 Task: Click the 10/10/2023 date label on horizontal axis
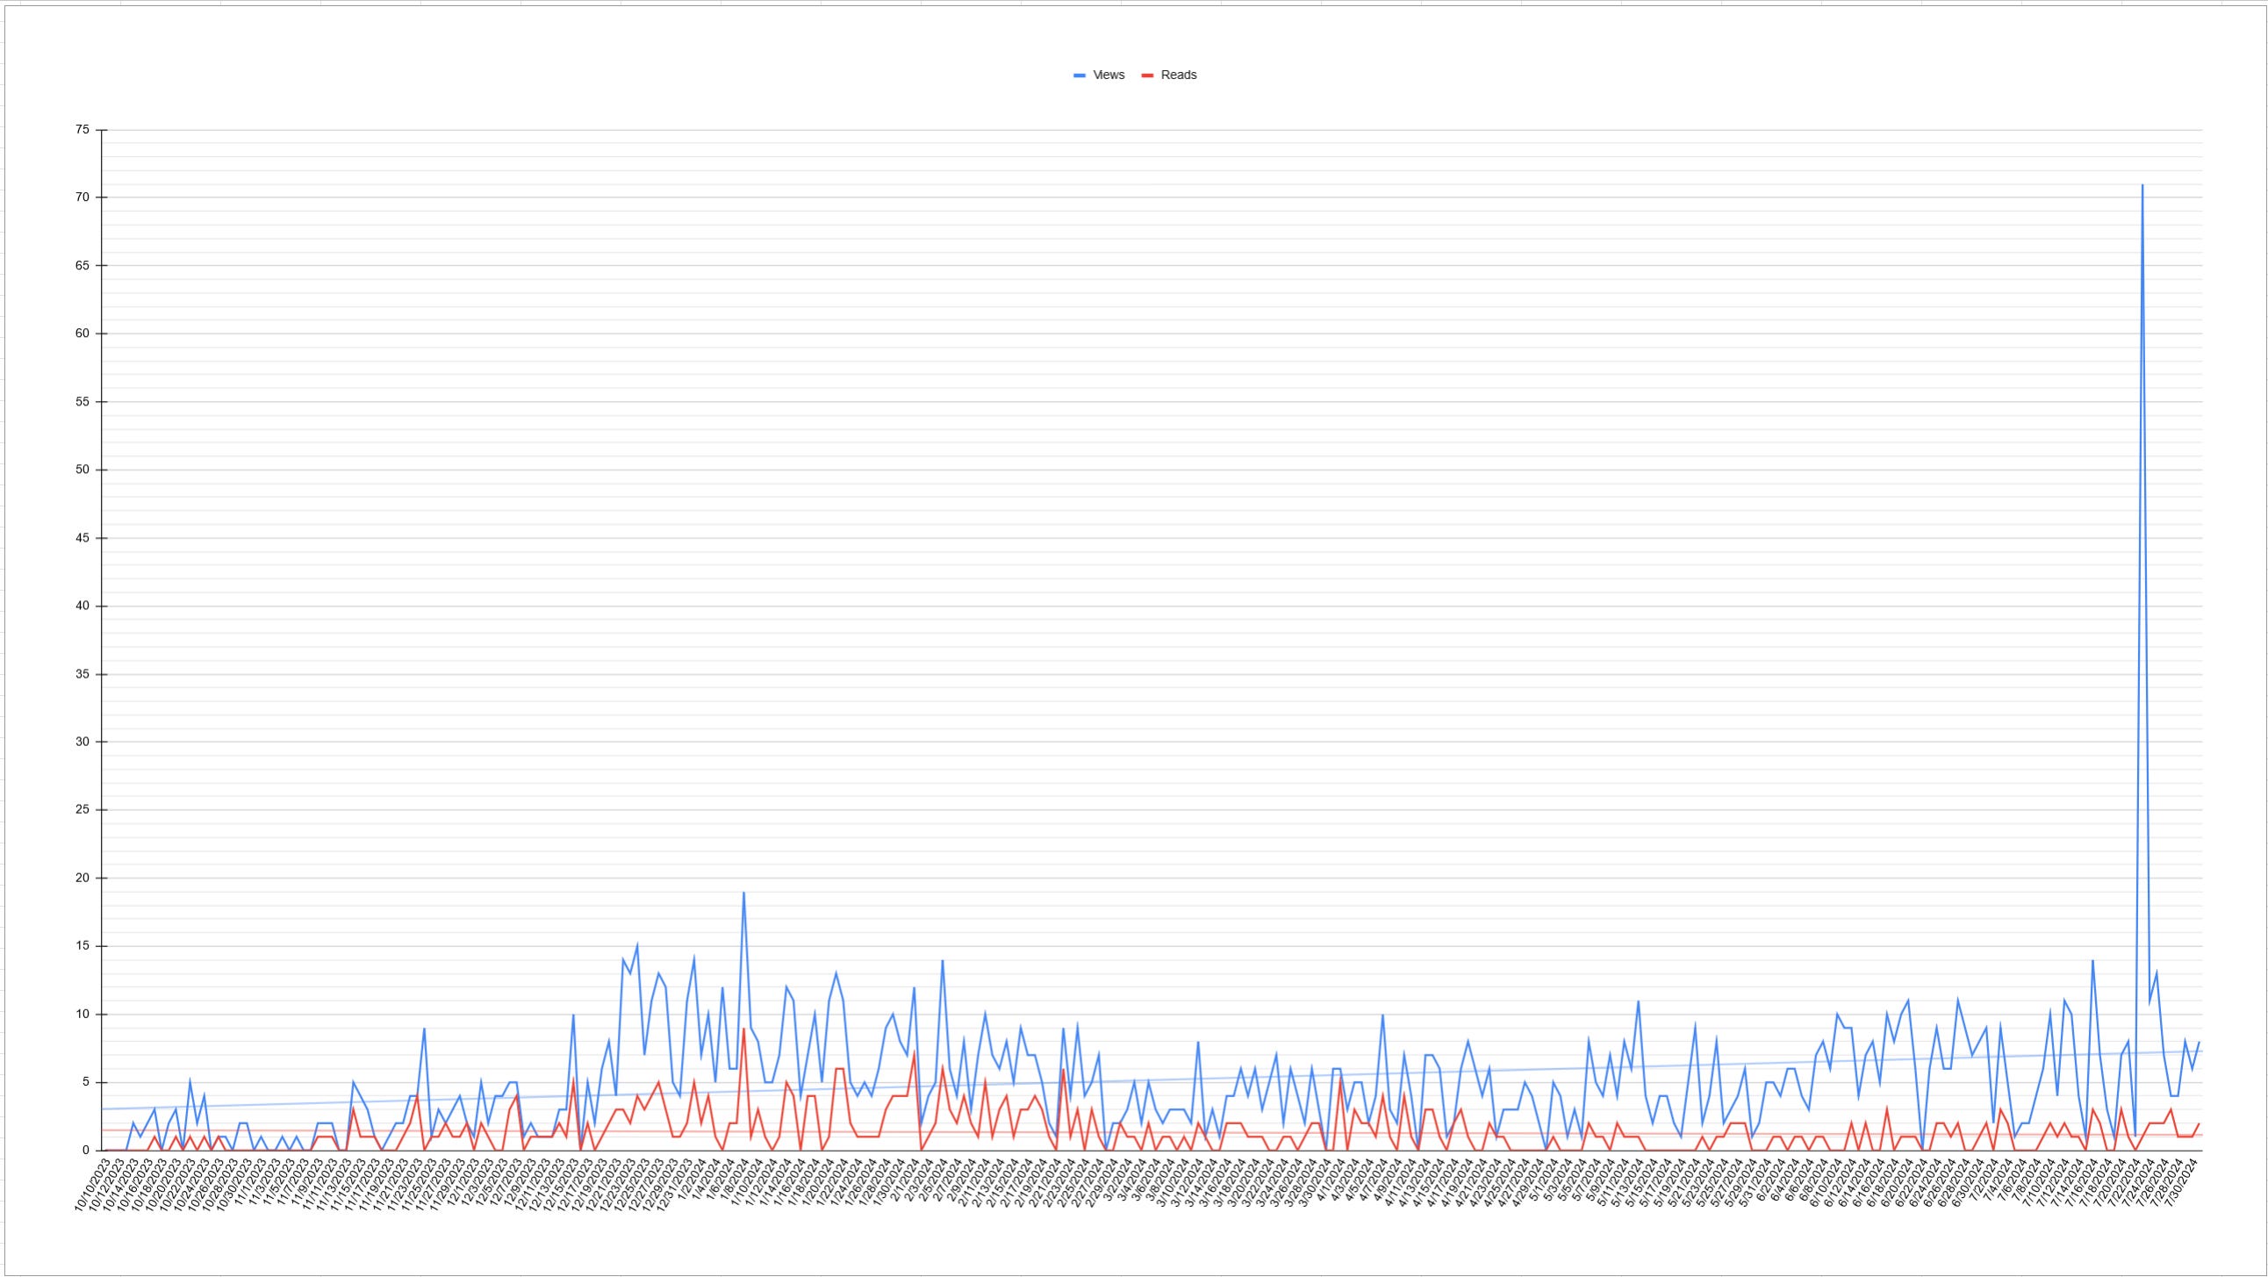94,1187
